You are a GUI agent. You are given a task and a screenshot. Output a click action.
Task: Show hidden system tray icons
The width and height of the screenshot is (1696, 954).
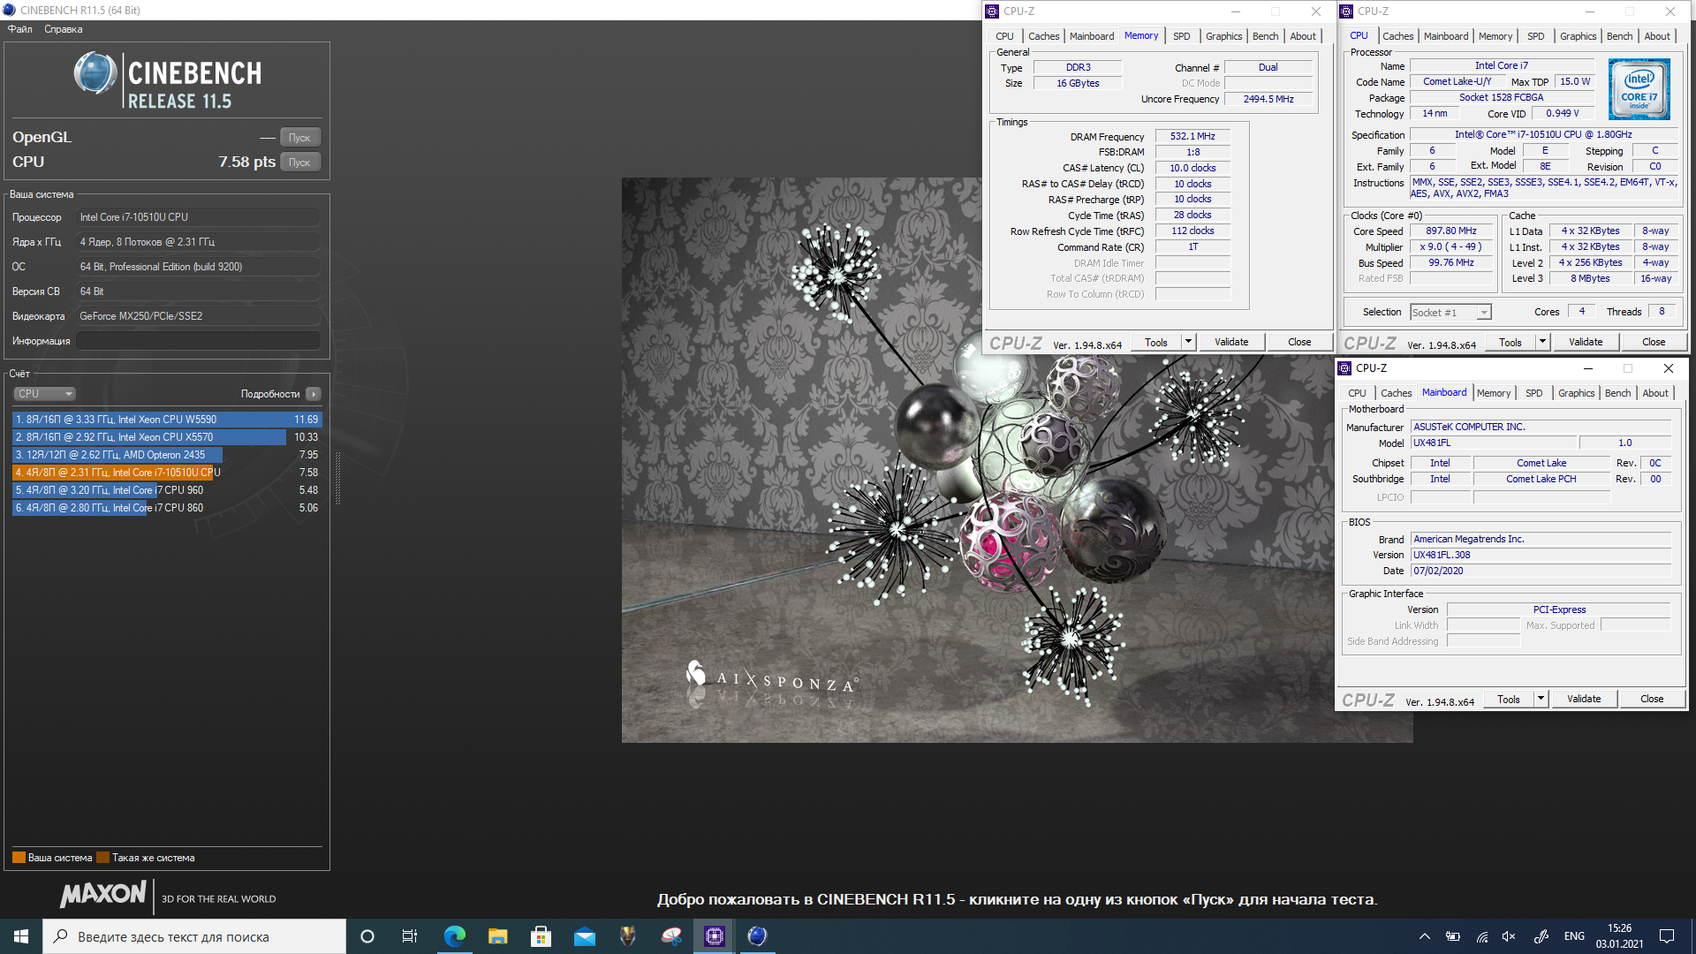pos(1424,936)
